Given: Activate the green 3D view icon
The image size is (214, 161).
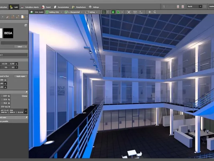Looking at the screenshot, I should [x=113, y=12].
